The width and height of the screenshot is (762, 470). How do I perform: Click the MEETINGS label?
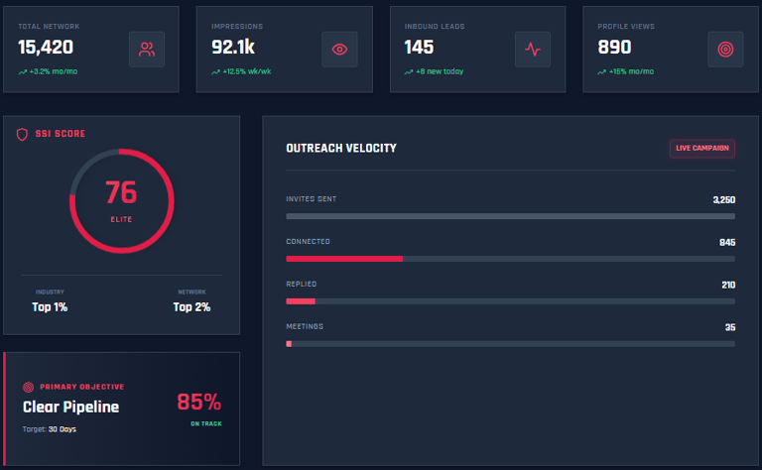(x=305, y=326)
